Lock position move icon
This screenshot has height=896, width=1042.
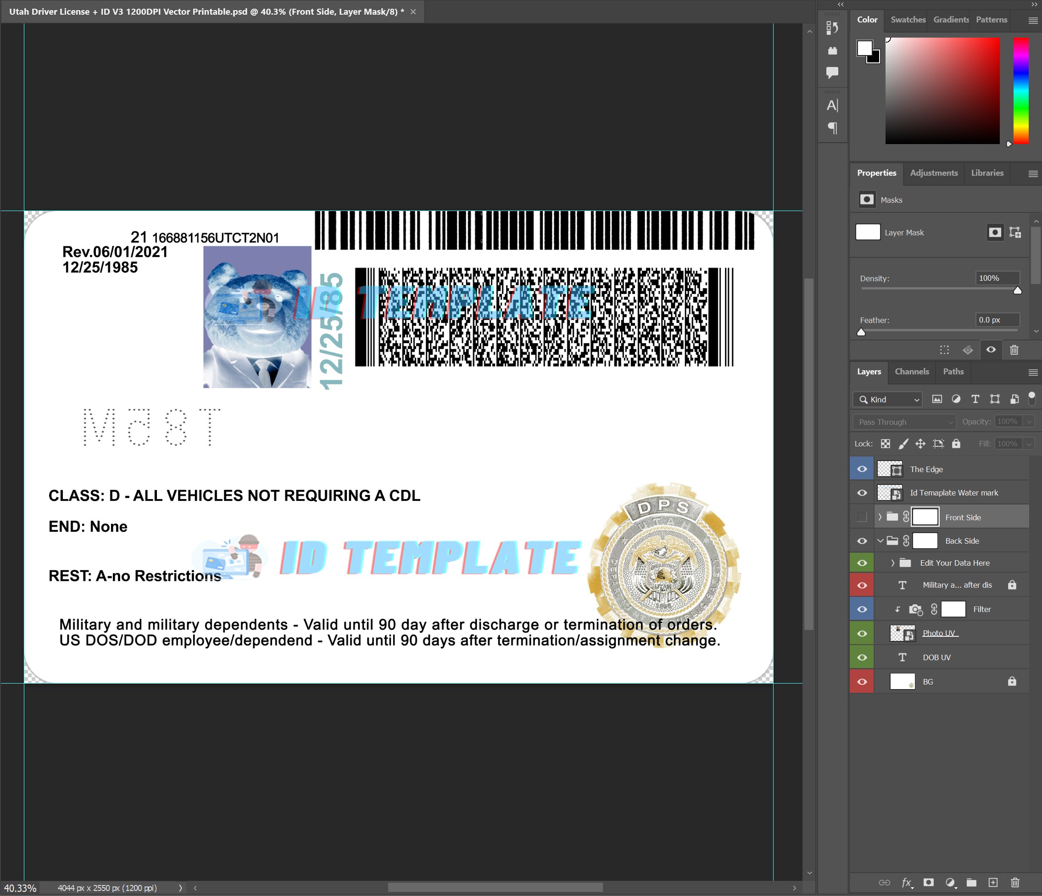point(920,444)
